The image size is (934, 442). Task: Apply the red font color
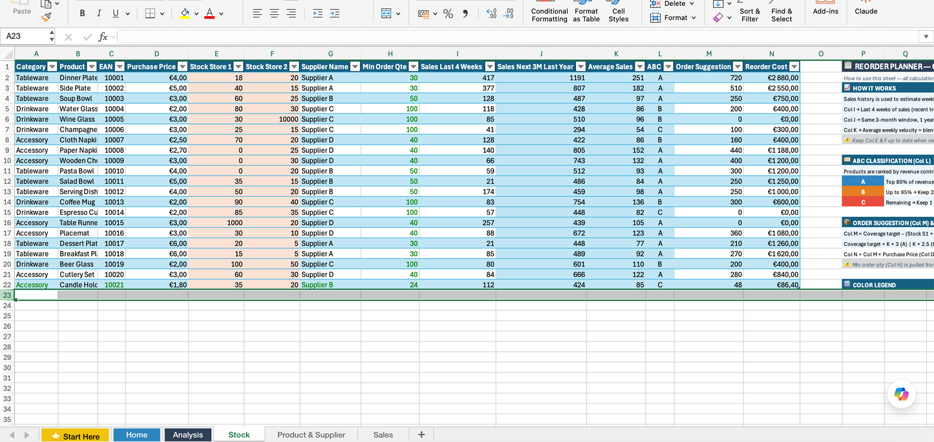tap(209, 14)
